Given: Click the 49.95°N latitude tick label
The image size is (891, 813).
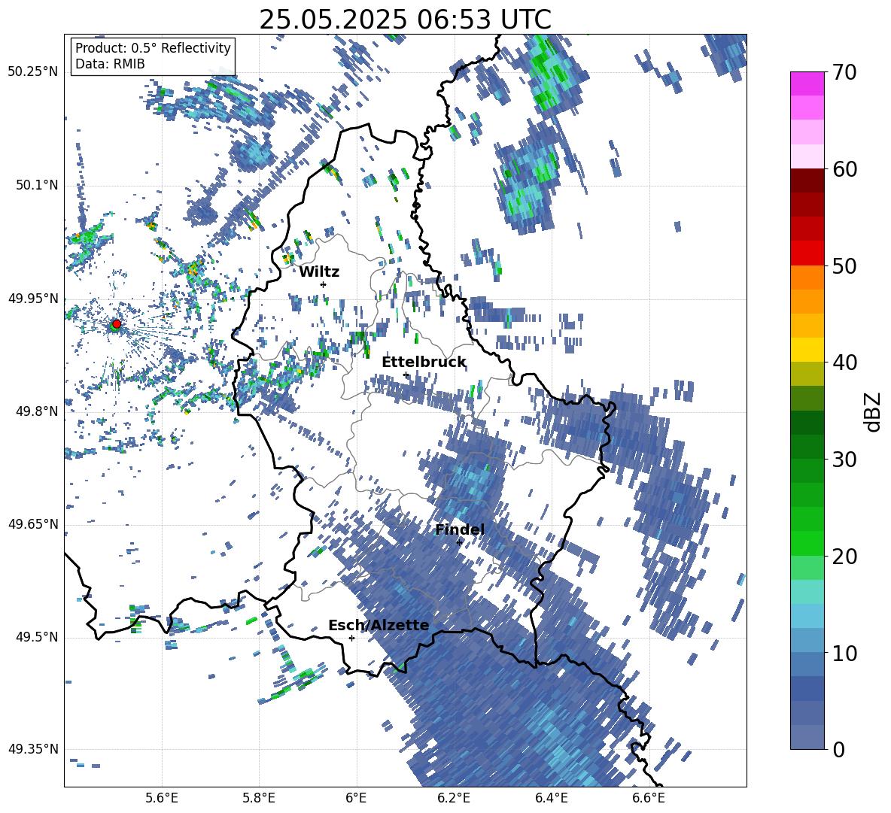Looking at the screenshot, I should (33, 299).
